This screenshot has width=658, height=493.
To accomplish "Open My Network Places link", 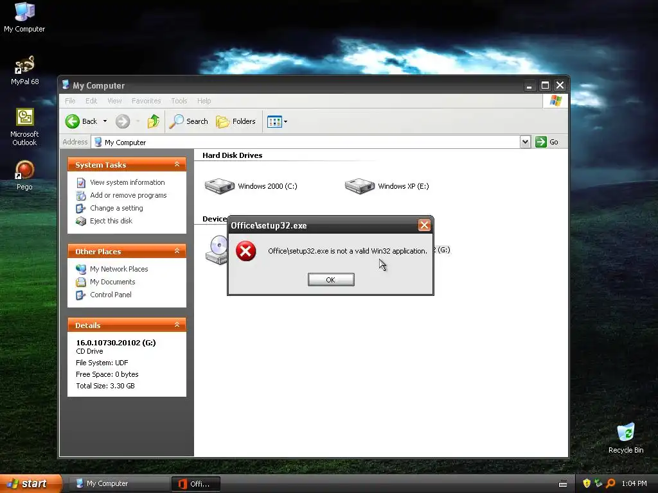I will pos(119,269).
